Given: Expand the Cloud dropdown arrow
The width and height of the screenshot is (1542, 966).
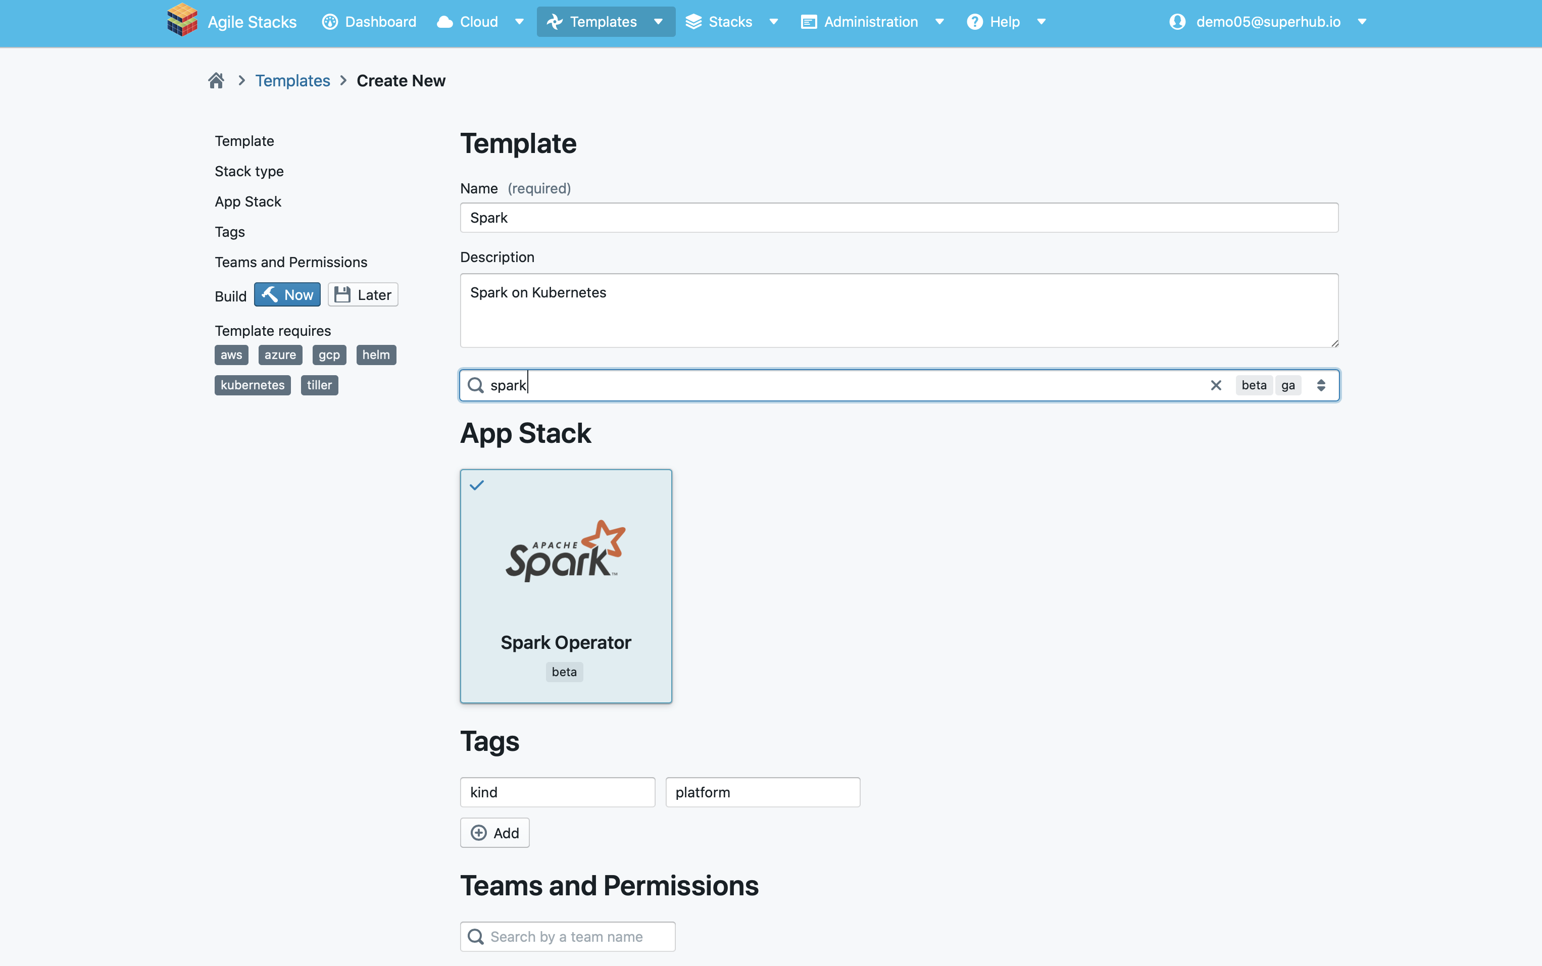Looking at the screenshot, I should (520, 22).
